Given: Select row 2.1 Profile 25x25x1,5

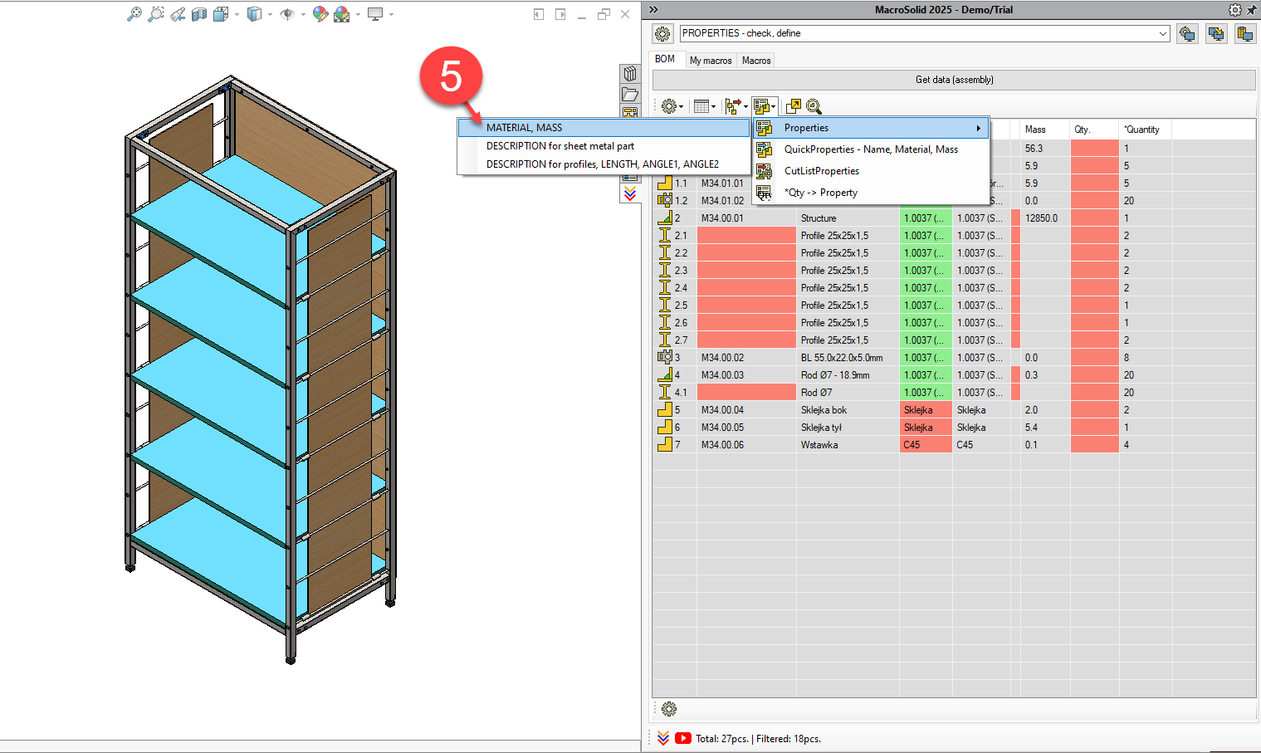Looking at the screenshot, I should coord(954,236).
